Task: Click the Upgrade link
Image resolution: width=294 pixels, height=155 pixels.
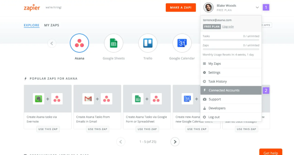Action: point(228,26)
